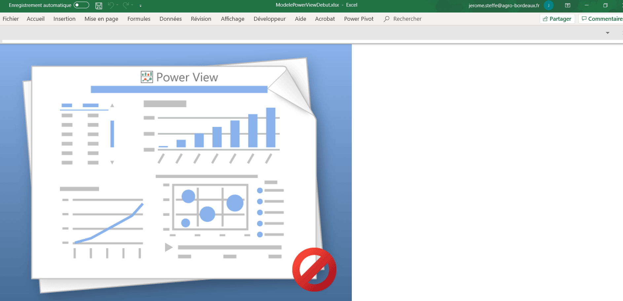Click the user account avatar
This screenshot has width=623, height=301.
(548, 5)
